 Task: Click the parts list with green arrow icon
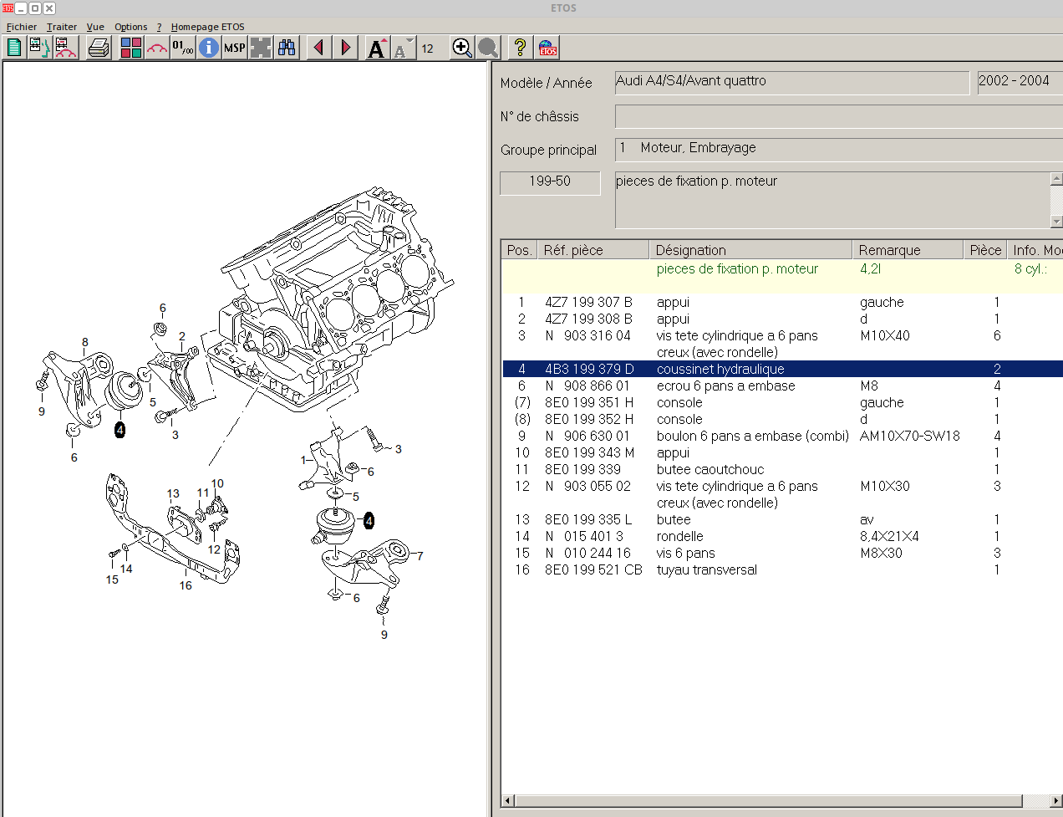pos(39,48)
